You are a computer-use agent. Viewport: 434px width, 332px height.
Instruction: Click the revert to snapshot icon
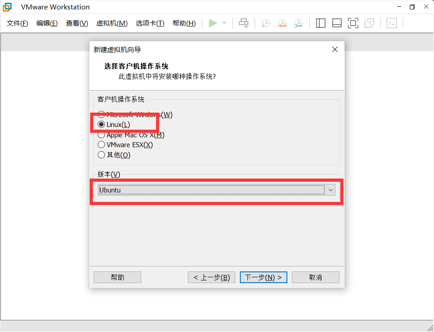click(x=282, y=23)
